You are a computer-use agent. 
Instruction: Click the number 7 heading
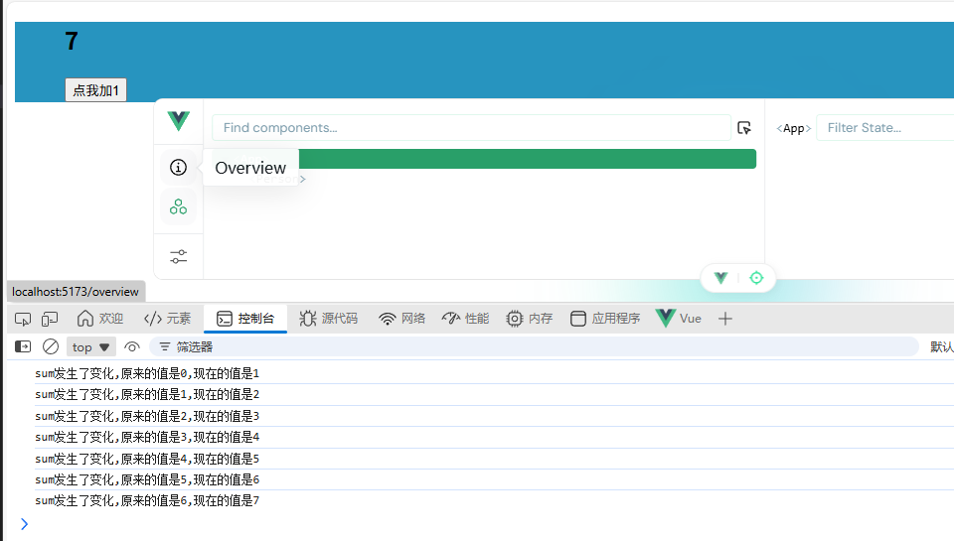tap(72, 42)
